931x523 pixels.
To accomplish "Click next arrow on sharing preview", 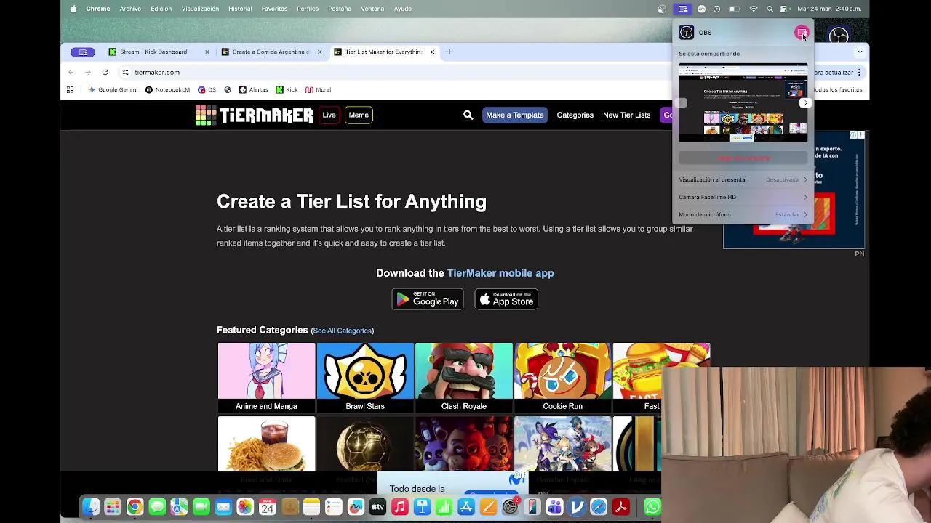I will point(805,102).
